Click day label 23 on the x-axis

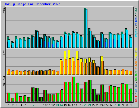[98, 105]
